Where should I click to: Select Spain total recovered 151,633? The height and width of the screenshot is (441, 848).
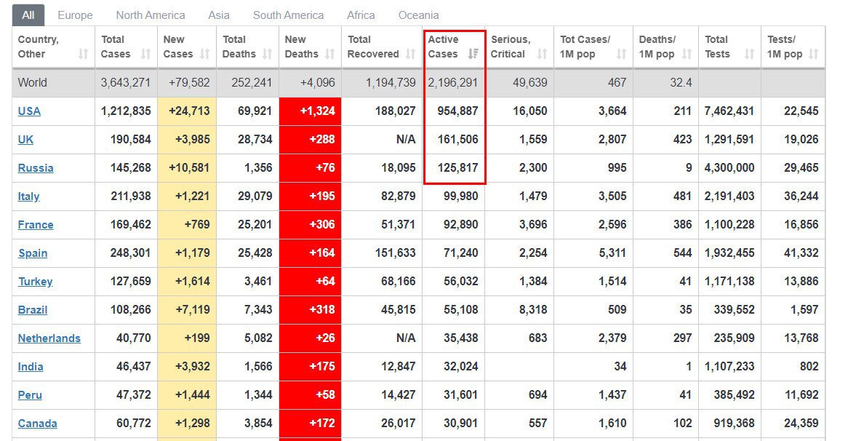click(395, 253)
